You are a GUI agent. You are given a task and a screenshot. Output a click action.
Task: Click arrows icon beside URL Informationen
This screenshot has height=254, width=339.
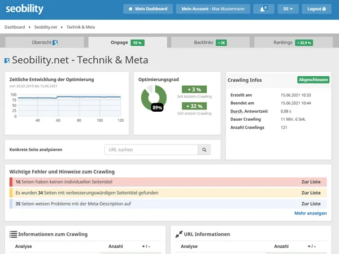[179, 234]
